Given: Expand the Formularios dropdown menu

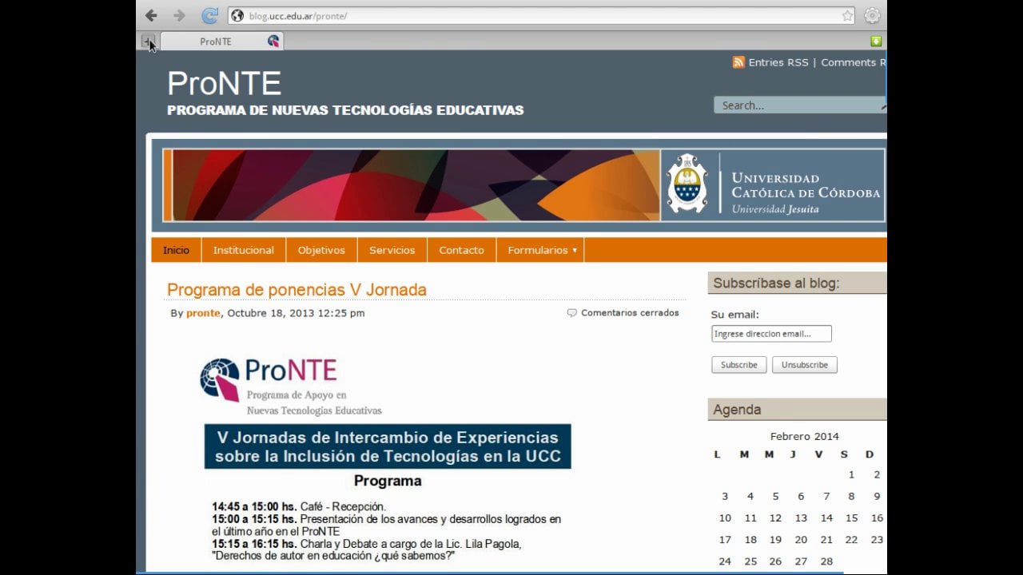Looking at the screenshot, I should (540, 250).
